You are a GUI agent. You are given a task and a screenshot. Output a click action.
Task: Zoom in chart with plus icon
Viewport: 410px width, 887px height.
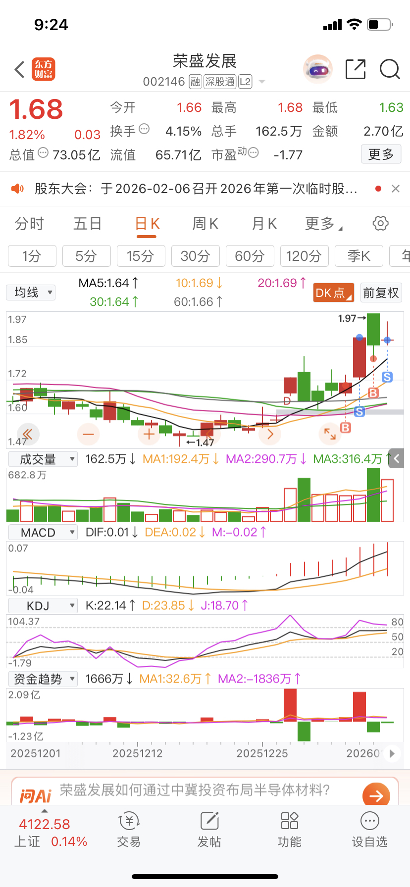(149, 435)
